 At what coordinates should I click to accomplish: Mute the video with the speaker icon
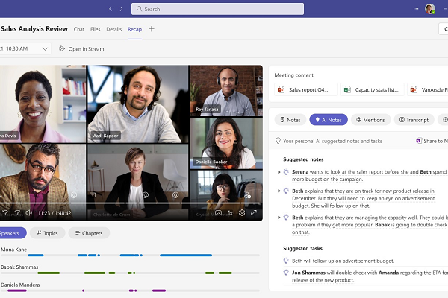(x=29, y=213)
